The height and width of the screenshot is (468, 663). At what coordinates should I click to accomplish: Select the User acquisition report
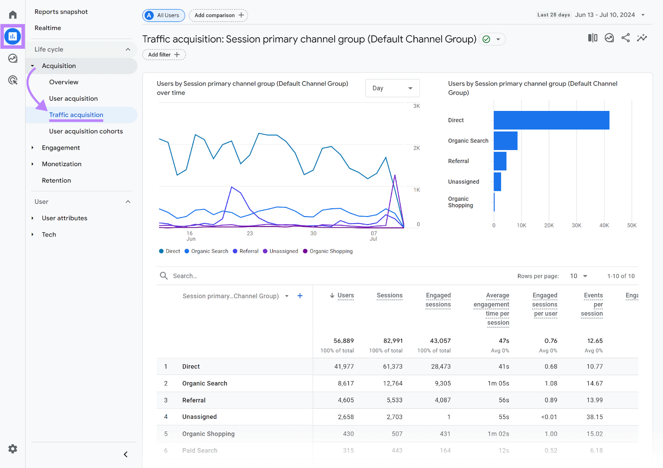point(73,98)
